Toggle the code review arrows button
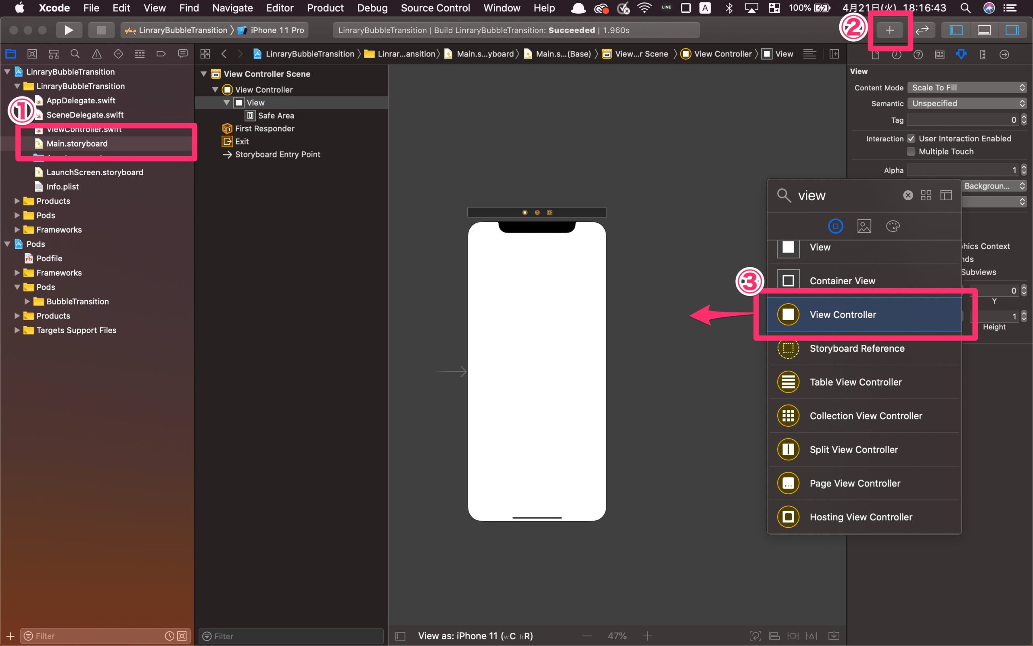The image size is (1033, 646). (922, 30)
